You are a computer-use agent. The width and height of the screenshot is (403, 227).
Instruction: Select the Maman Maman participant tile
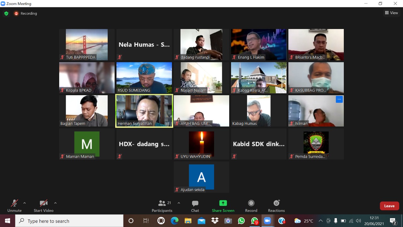click(87, 144)
